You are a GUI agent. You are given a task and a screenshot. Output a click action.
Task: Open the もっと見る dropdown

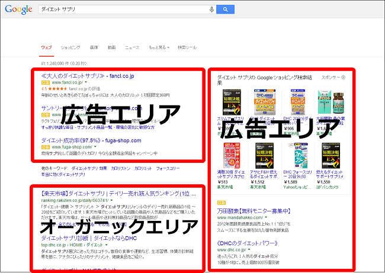pyautogui.click(x=159, y=47)
